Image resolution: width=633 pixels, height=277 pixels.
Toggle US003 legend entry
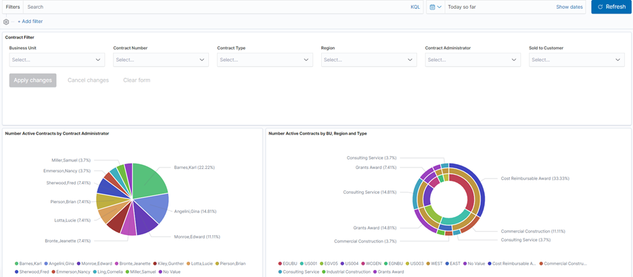click(x=415, y=263)
